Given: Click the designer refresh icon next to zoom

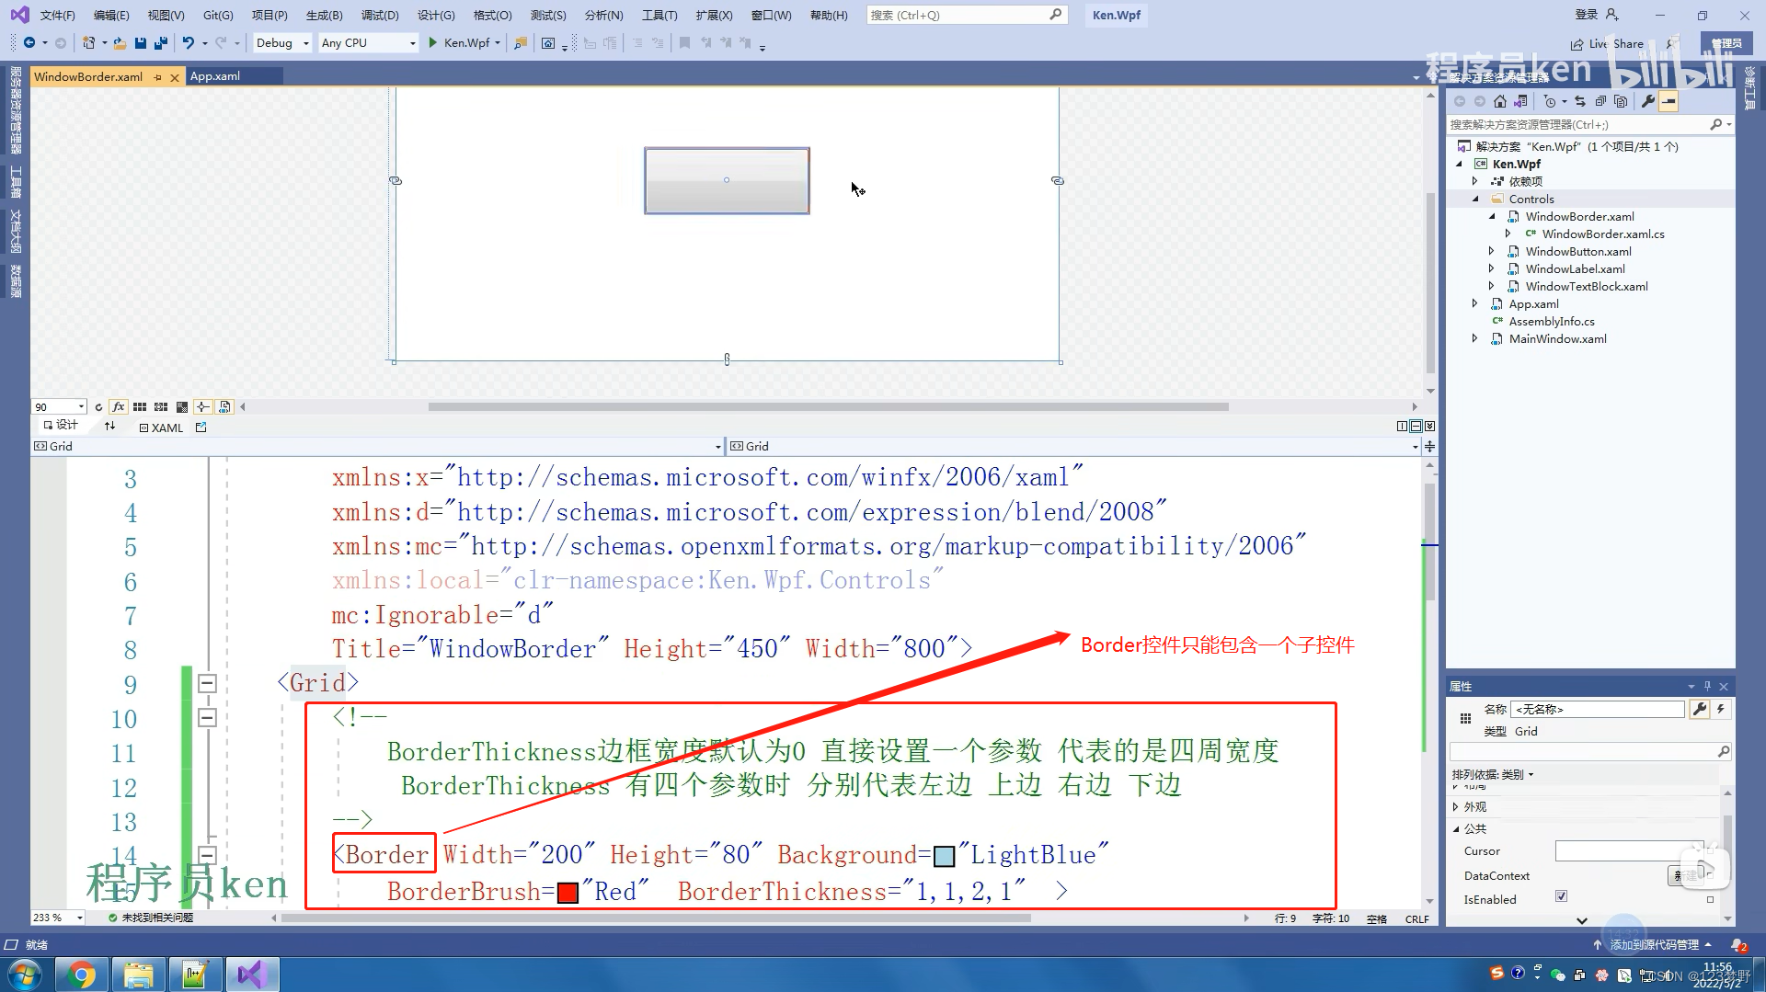Looking at the screenshot, I should click(x=98, y=407).
